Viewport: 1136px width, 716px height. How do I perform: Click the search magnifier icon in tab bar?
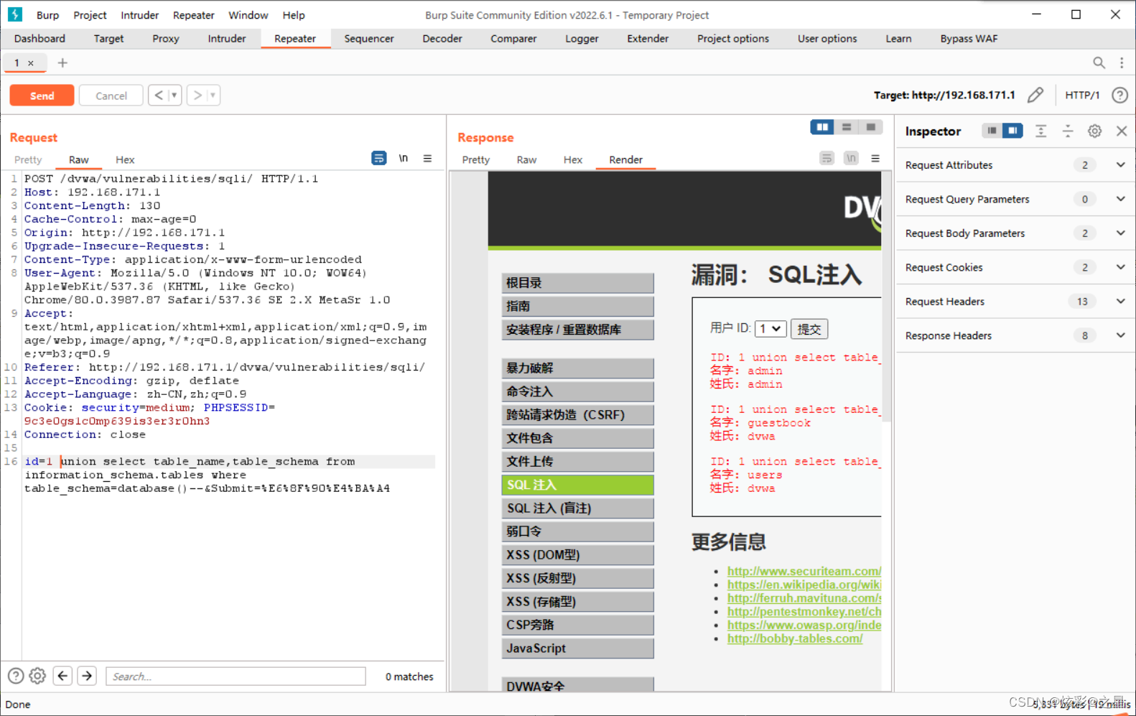(x=1099, y=62)
